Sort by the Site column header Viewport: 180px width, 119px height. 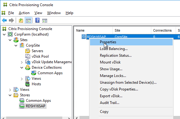coord(132,30)
